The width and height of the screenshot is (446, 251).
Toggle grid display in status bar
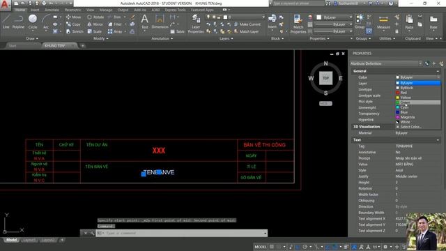(x=272, y=247)
